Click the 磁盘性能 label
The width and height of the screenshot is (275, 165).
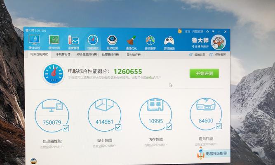click(206, 139)
